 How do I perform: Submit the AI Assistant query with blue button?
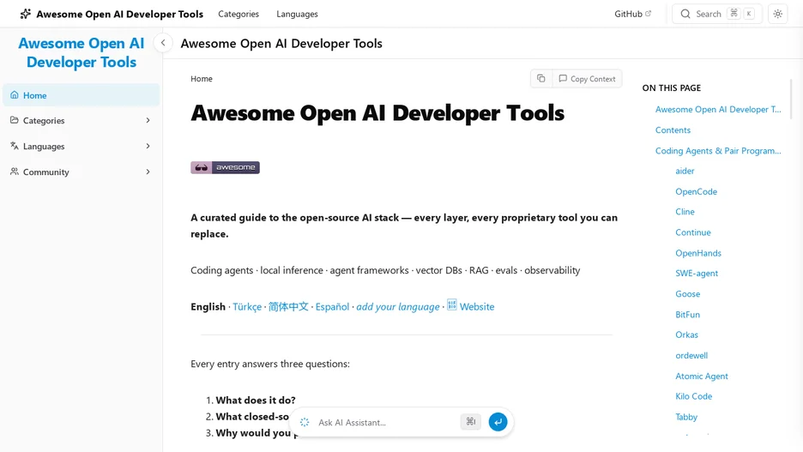498,422
